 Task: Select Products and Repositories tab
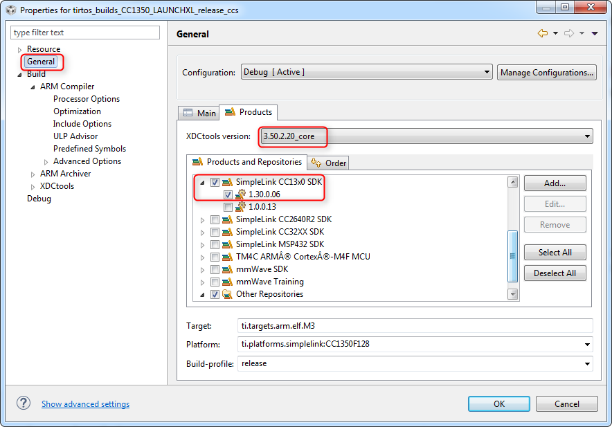pyautogui.click(x=247, y=162)
